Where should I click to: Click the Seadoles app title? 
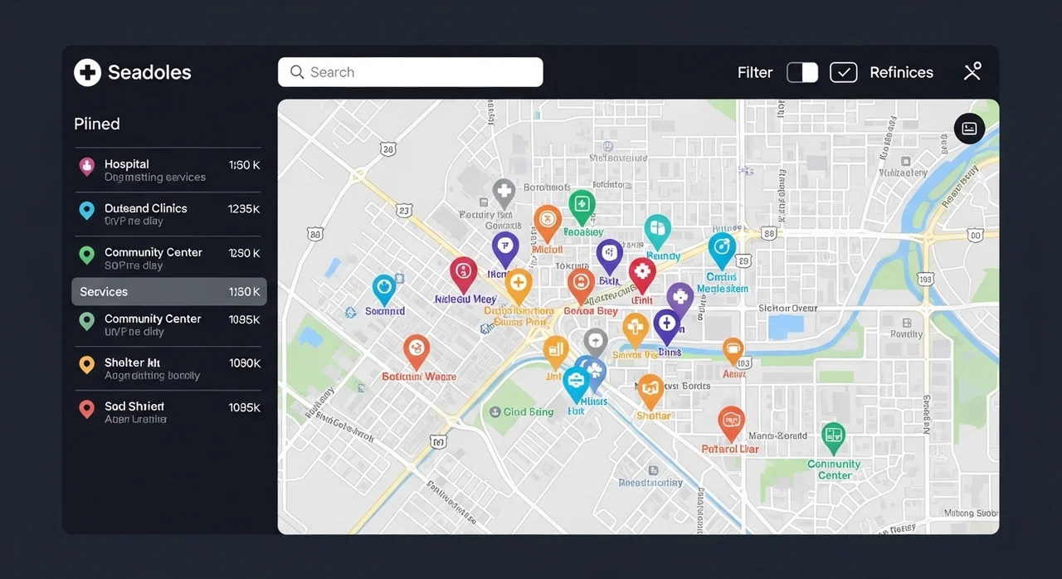149,73
